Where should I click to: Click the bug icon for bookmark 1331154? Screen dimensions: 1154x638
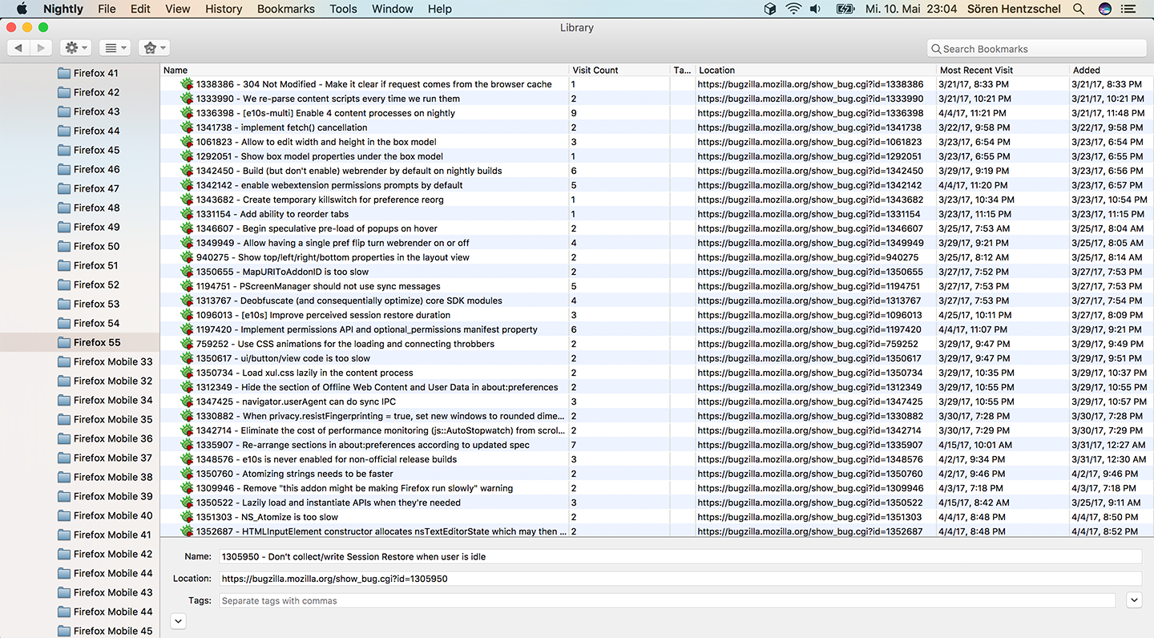click(187, 214)
